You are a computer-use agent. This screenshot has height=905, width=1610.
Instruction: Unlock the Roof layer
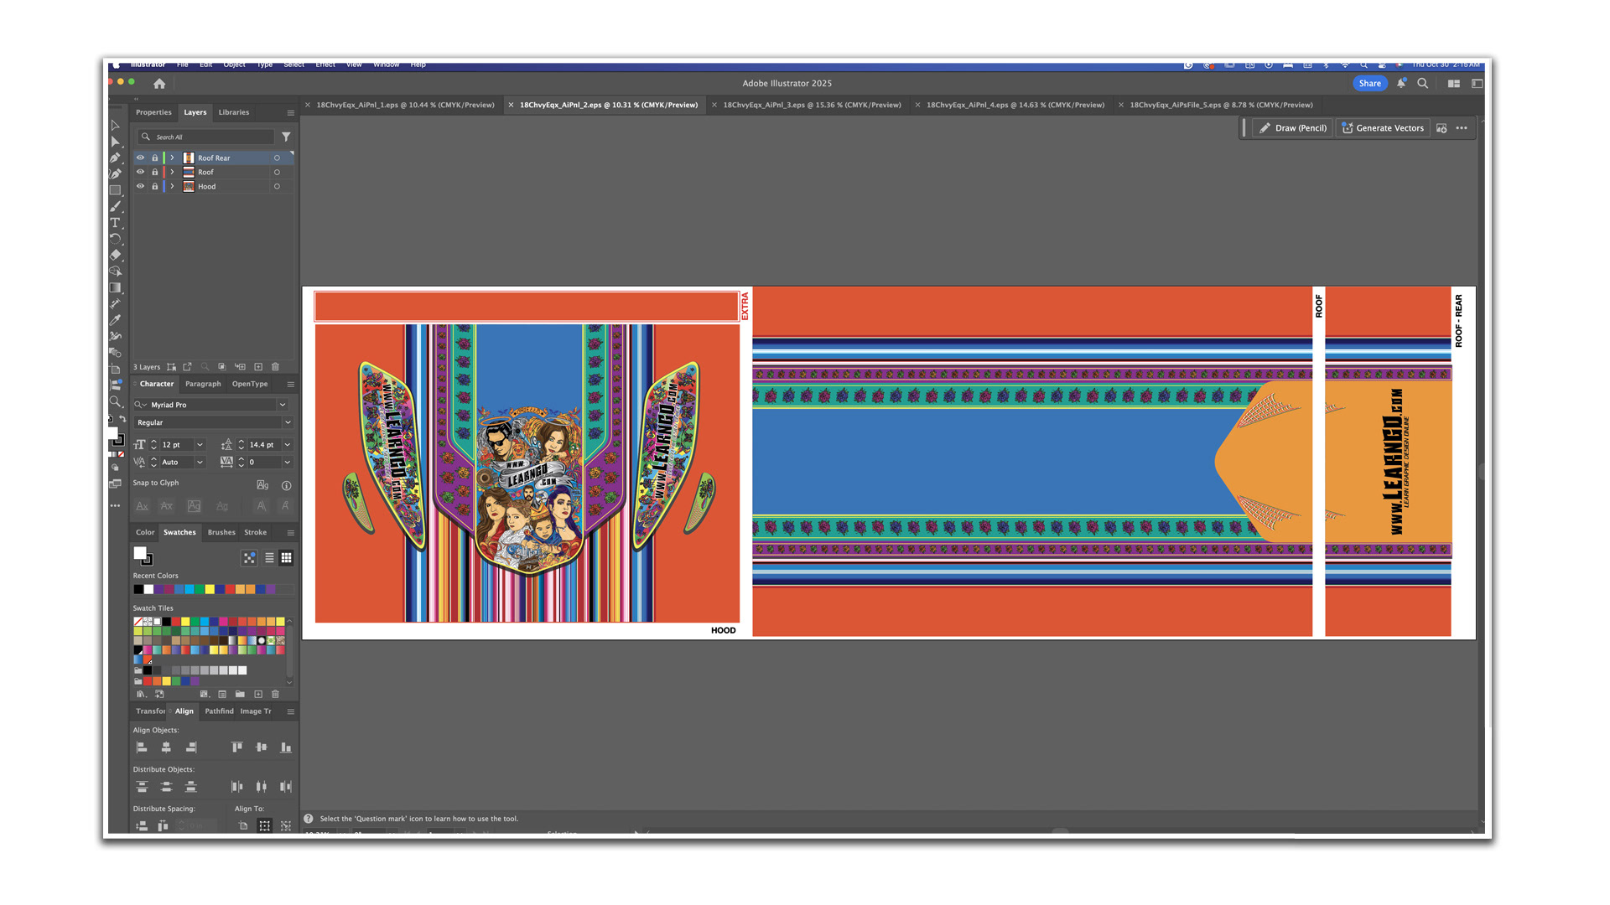pyautogui.click(x=154, y=172)
